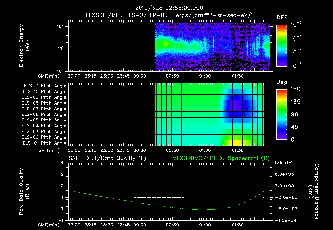Click the white data quality segment at level 1
The width and height of the screenshot is (333, 230).
tap(159, 197)
